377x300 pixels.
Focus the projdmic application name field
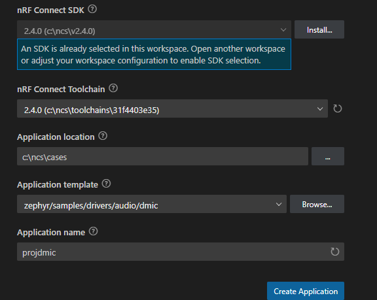tap(181, 252)
